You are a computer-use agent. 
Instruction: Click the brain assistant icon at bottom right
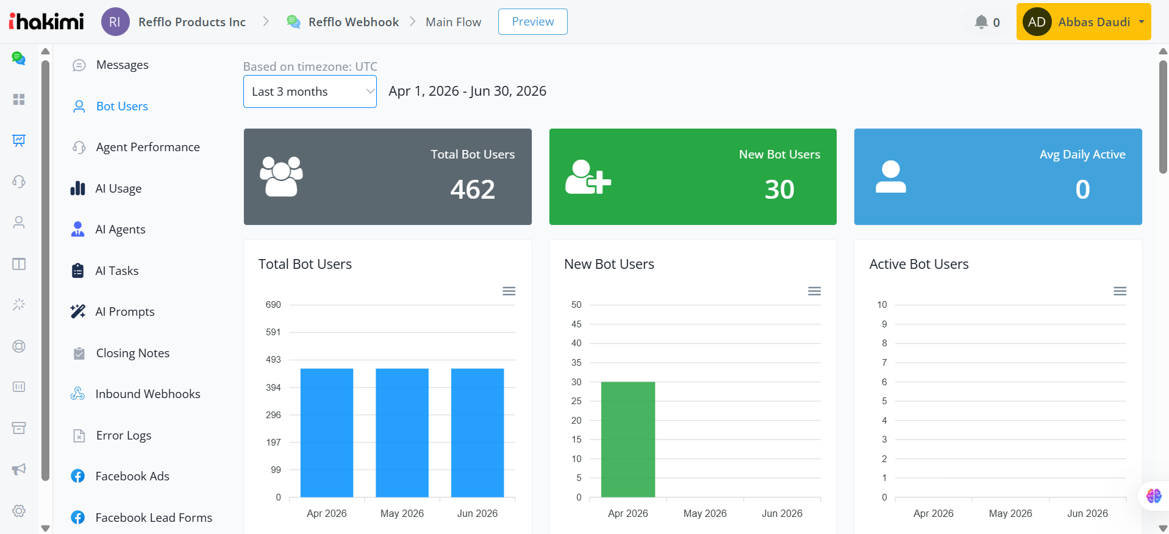tap(1154, 496)
